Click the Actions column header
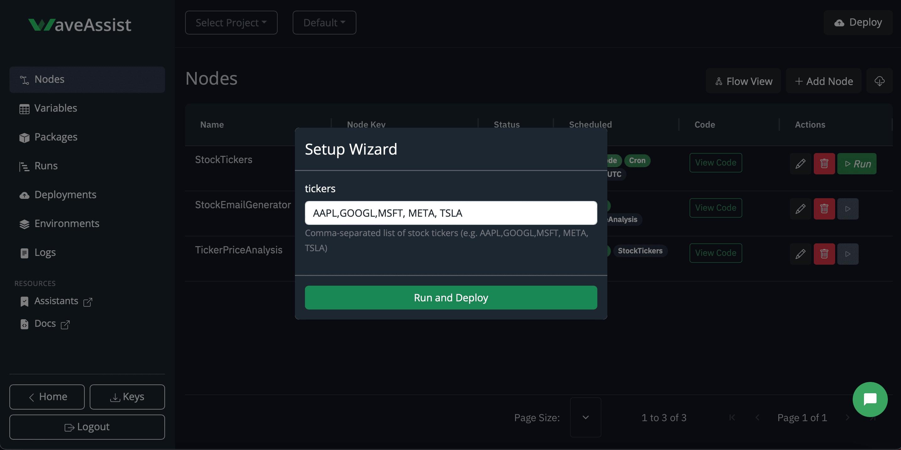The image size is (901, 450). click(810, 125)
